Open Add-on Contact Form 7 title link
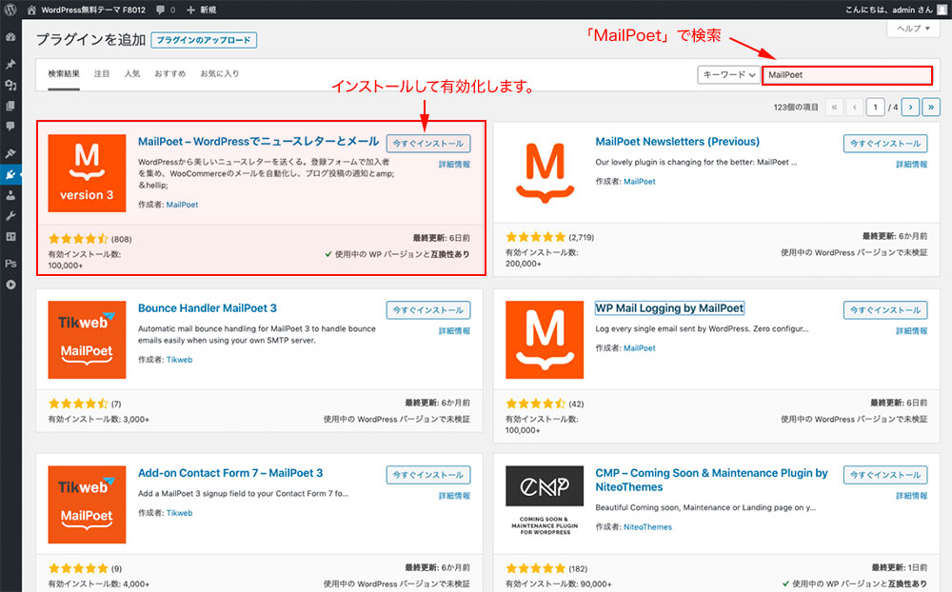 [230, 473]
